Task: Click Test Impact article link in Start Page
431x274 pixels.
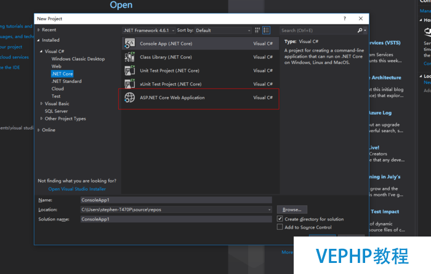Action: pos(385,211)
